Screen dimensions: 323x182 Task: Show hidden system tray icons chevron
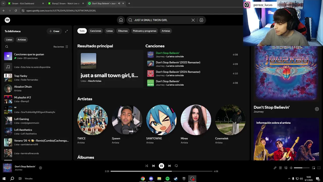pos(289,178)
